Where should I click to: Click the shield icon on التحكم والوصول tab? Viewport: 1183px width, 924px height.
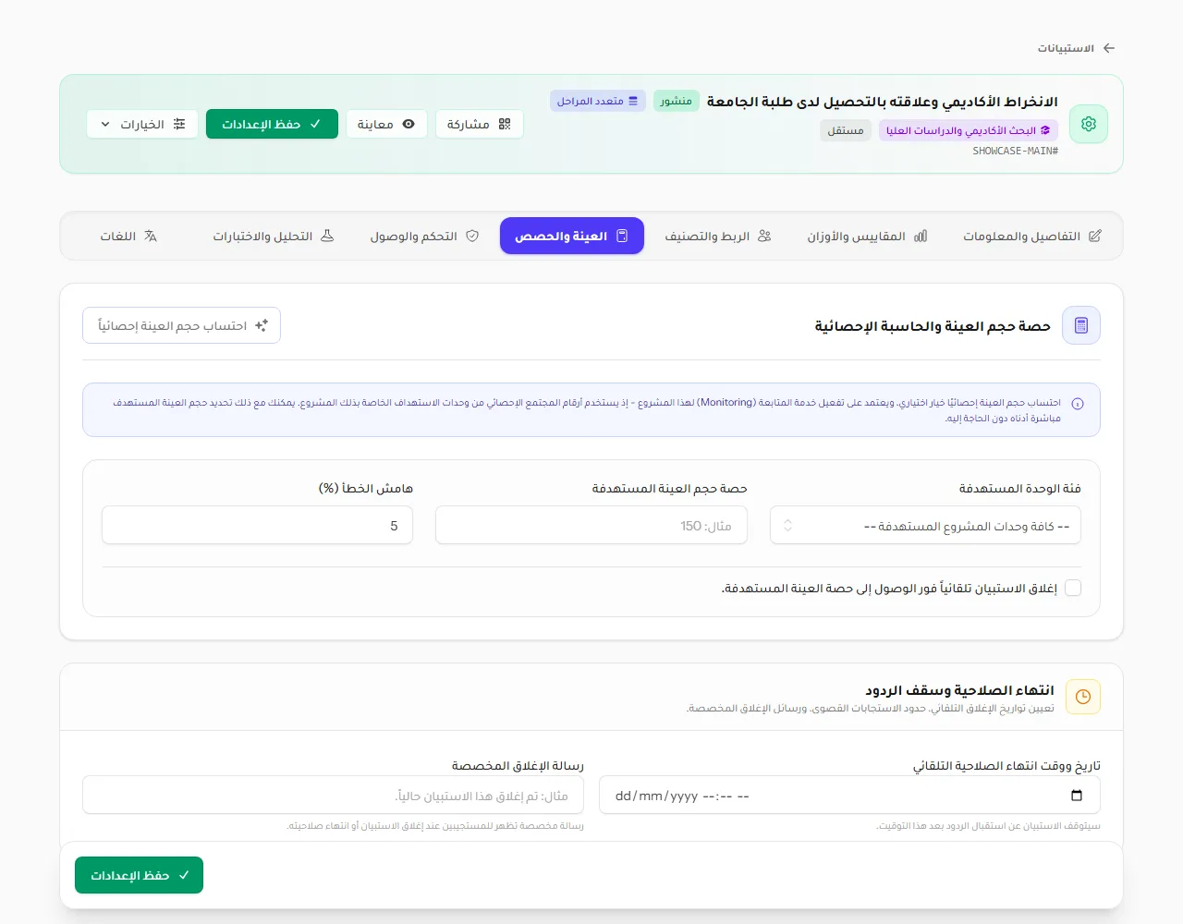[x=472, y=236]
